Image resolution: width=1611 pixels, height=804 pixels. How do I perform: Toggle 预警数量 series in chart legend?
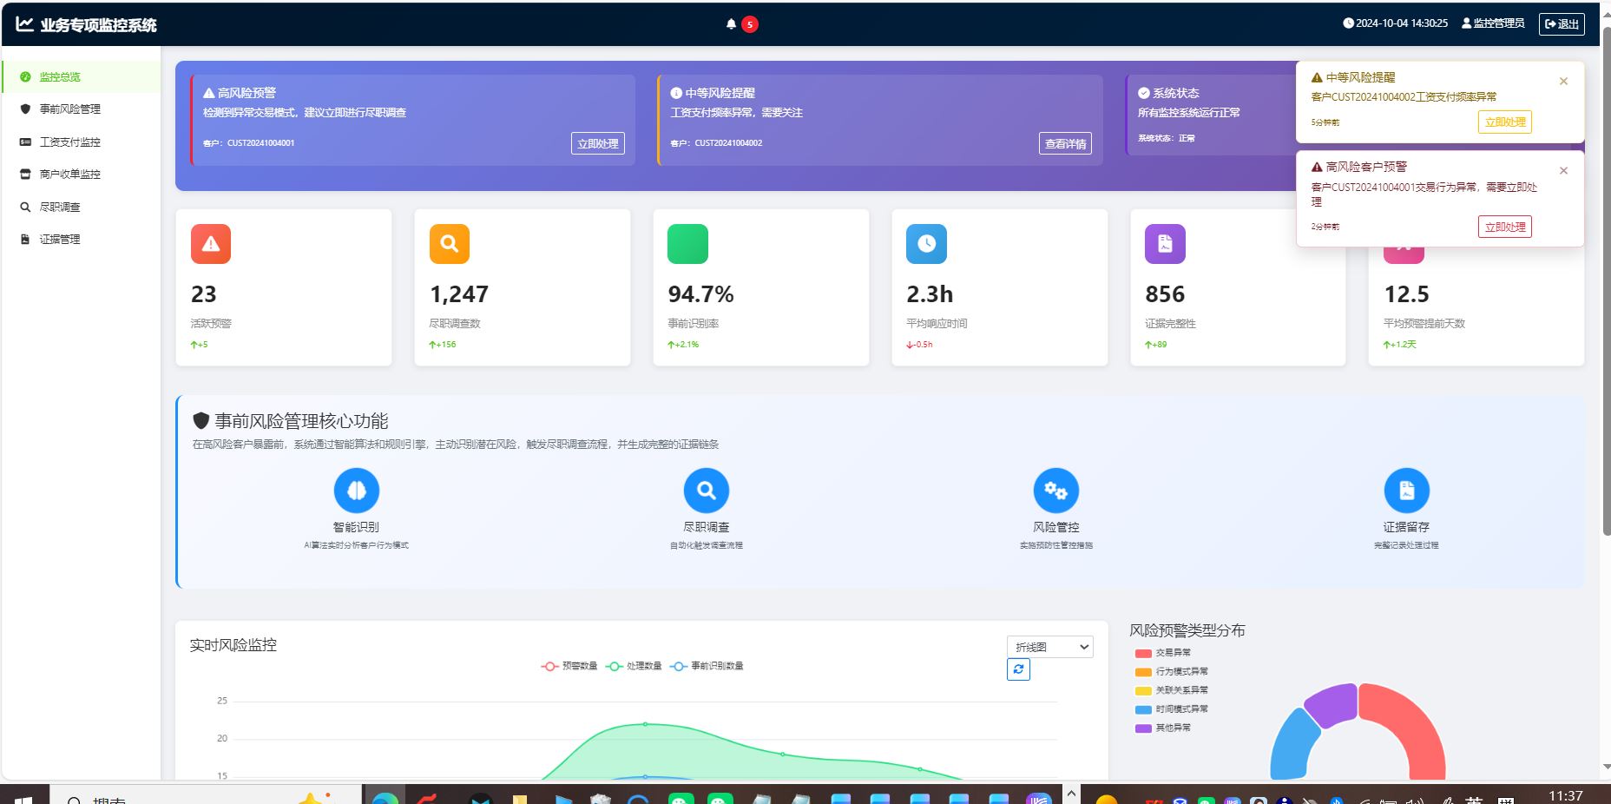(569, 666)
